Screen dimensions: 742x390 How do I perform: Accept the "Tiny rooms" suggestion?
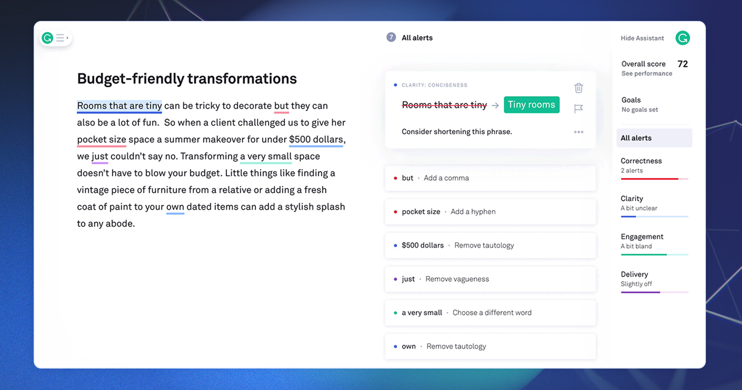532,104
